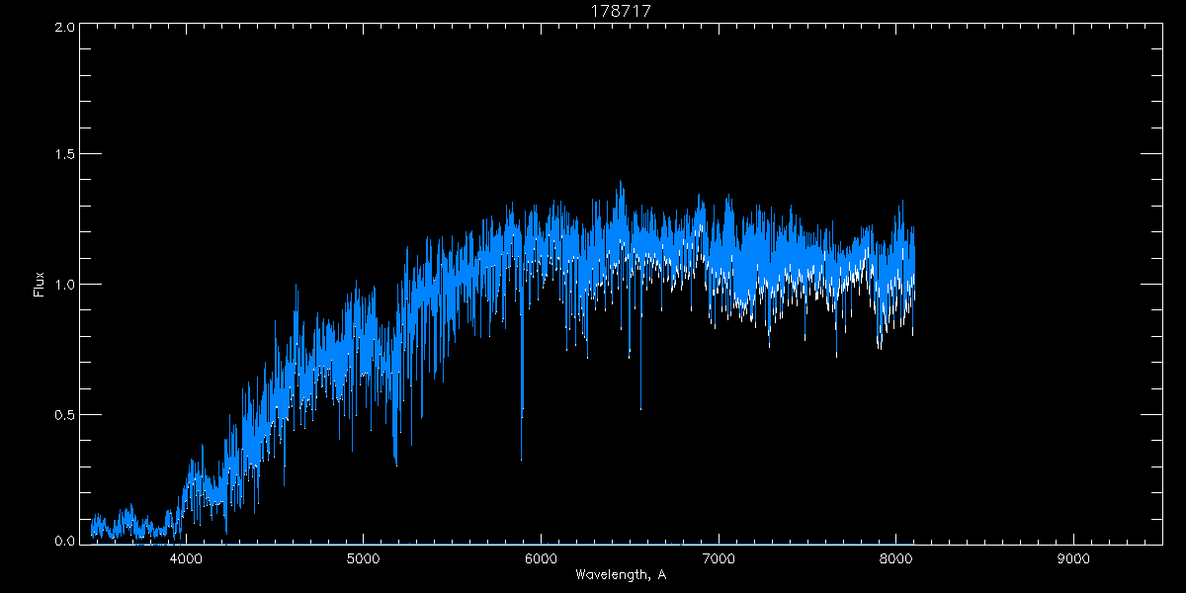The image size is (1186, 593).
Task: Click the low-flux spectrum start near 3500
Action: [x=93, y=529]
